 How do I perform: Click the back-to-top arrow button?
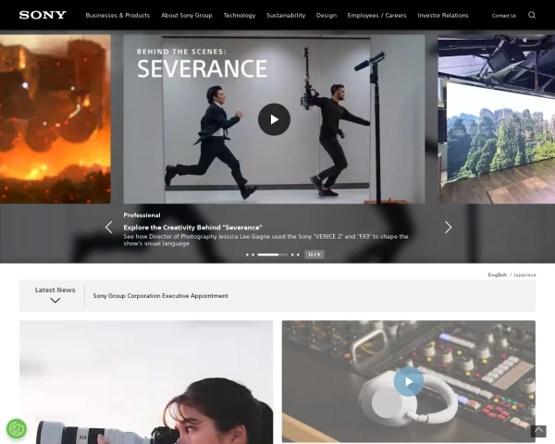(x=538, y=431)
